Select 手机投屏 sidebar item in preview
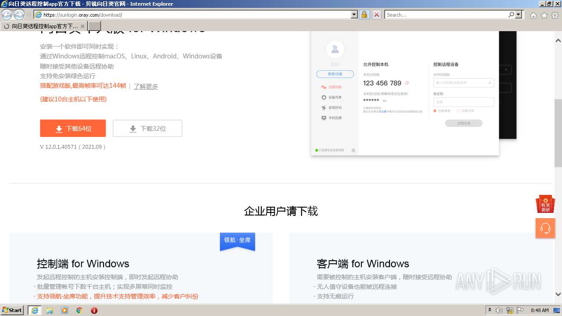Image resolution: width=562 pixels, height=316 pixels. (x=332, y=118)
